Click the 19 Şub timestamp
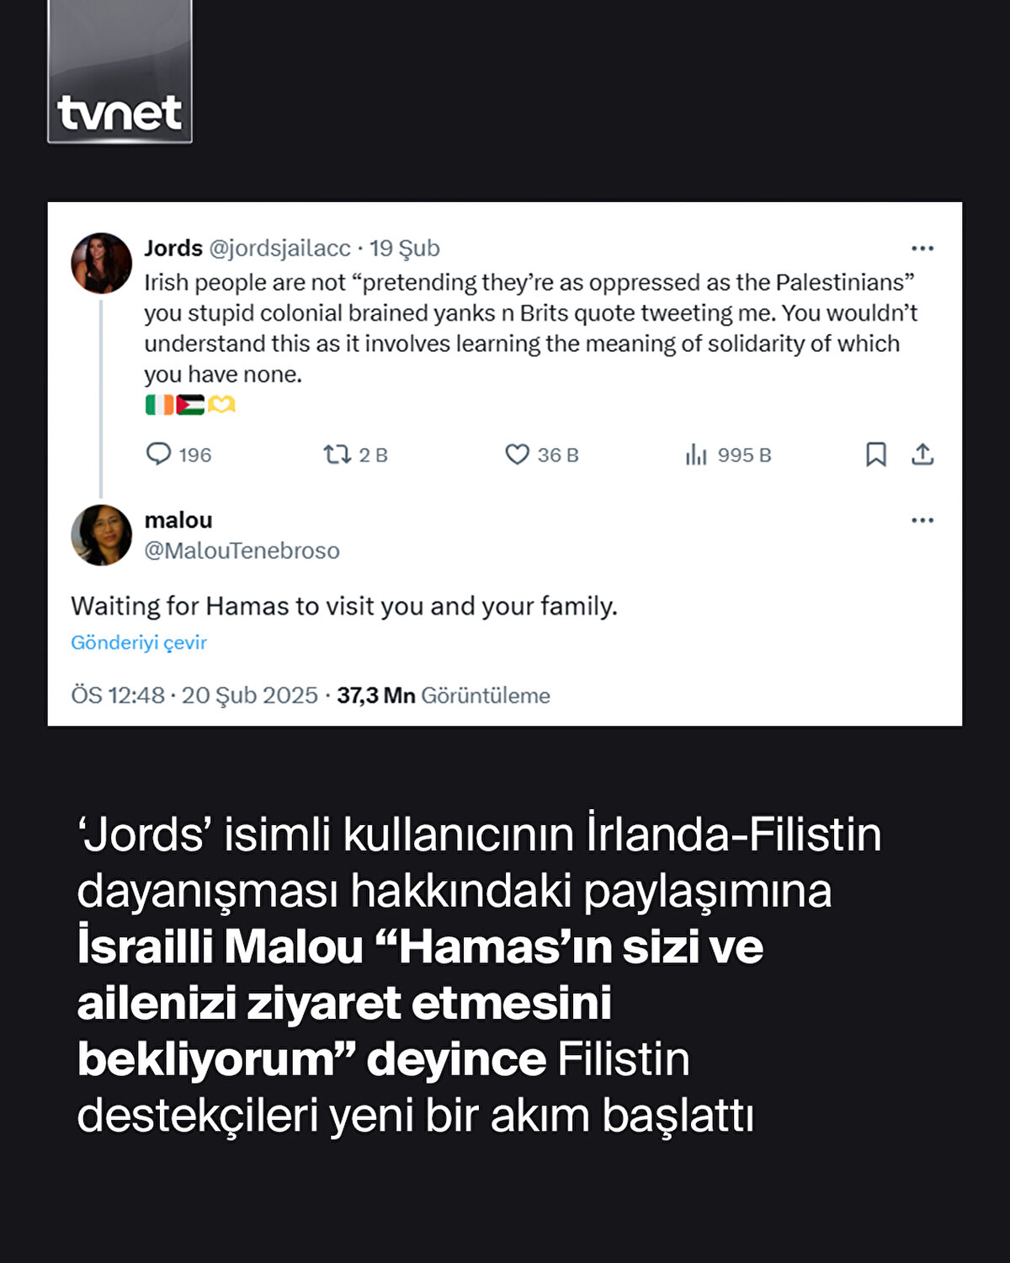 pos(405,248)
